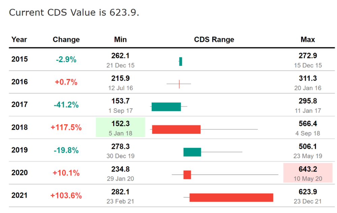337x213 pixels.
Task: Click the +117.5% change value
Action: coord(66,128)
